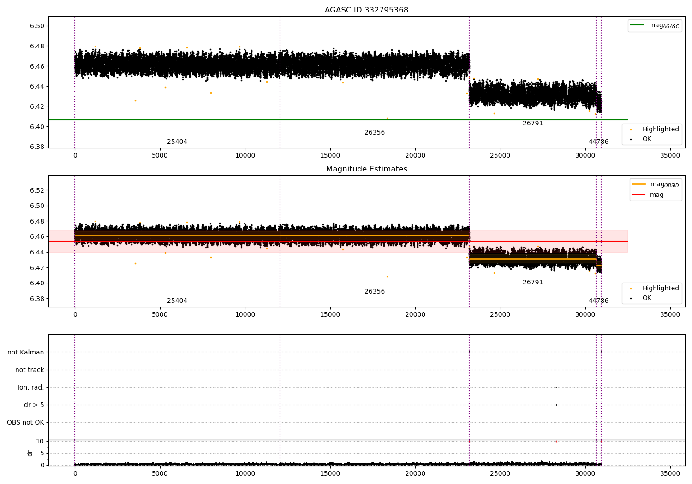Click the 'dr > 5' axis label
692x484 pixels.
pyautogui.click(x=34, y=405)
